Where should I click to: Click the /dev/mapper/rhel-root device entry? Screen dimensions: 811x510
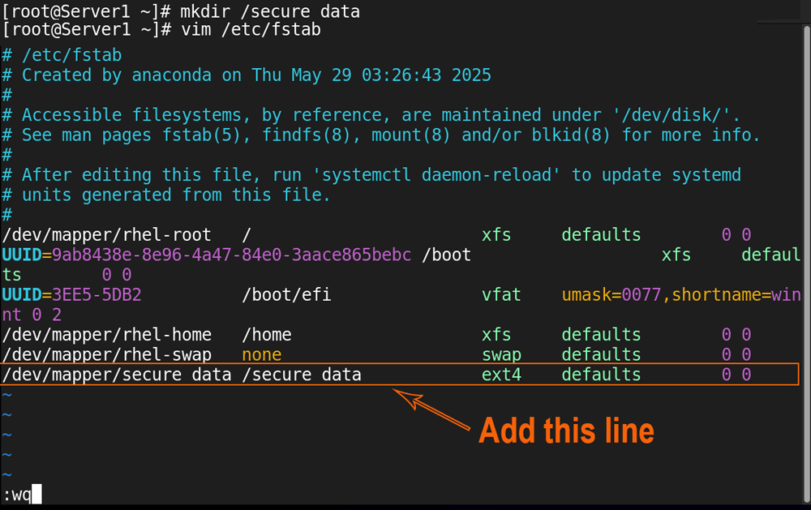[106, 235]
